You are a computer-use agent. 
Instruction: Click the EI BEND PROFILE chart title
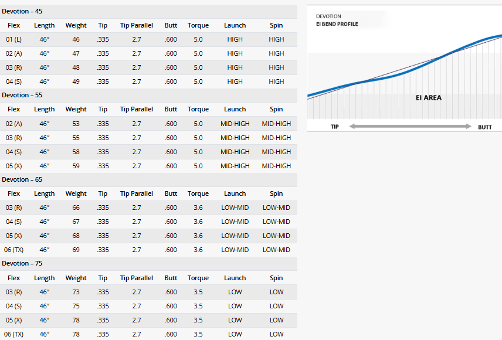click(337, 24)
